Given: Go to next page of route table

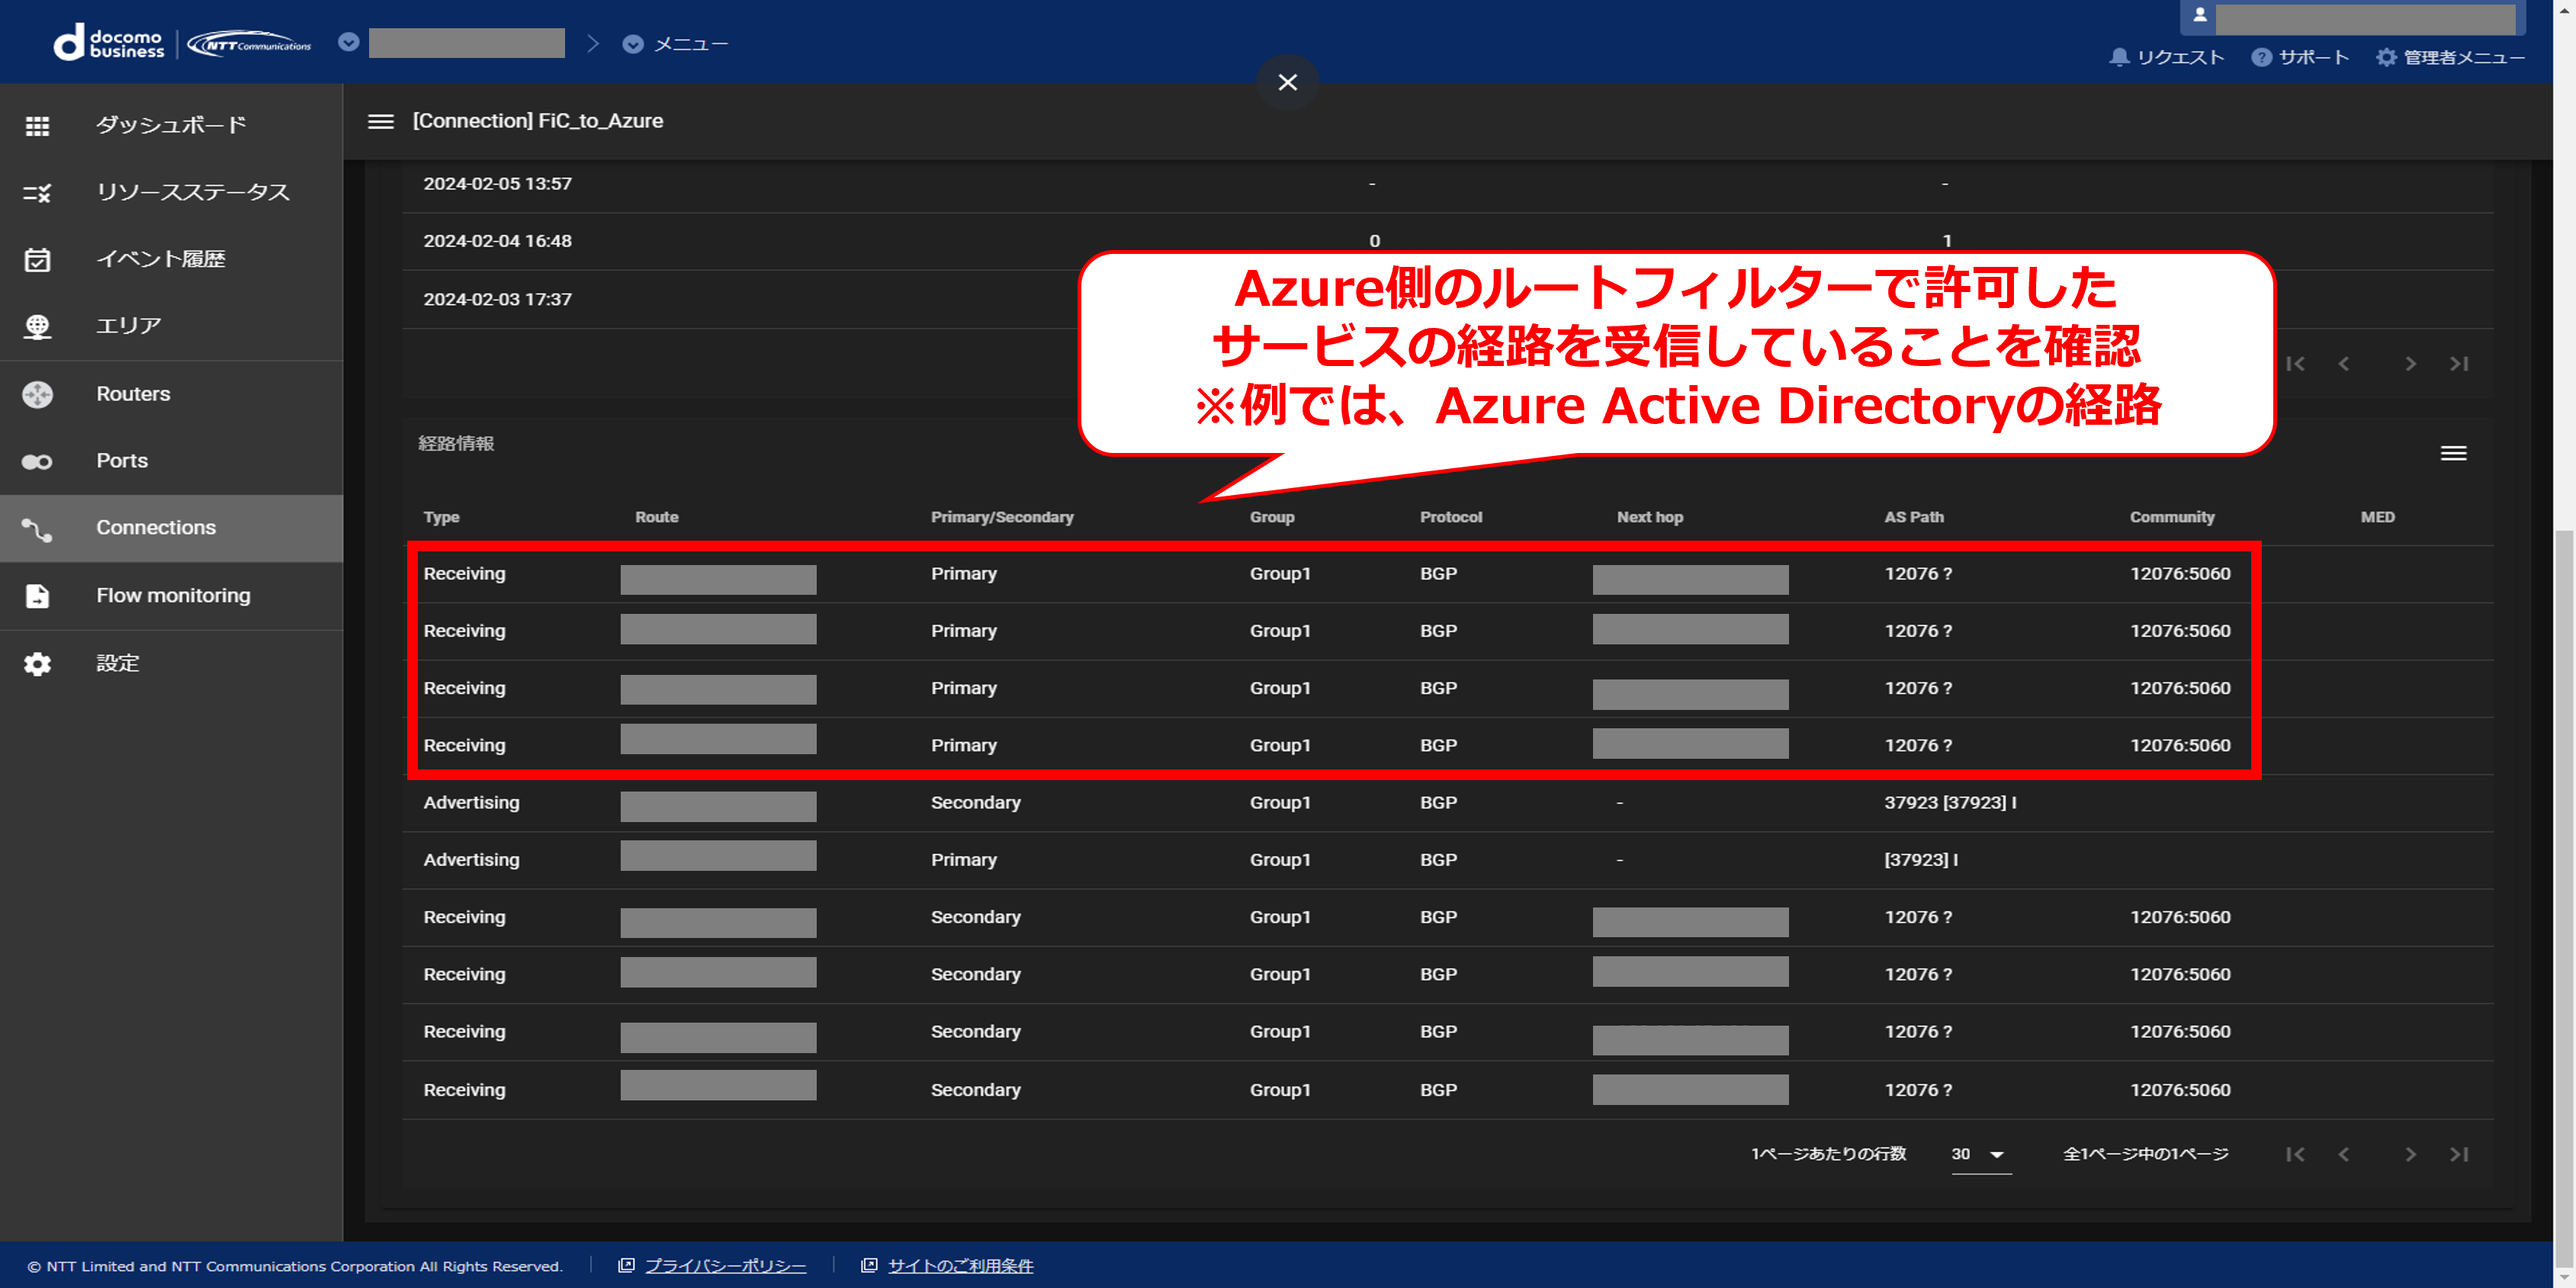Looking at the screenshot, I should click(x=2410, y=1154).
